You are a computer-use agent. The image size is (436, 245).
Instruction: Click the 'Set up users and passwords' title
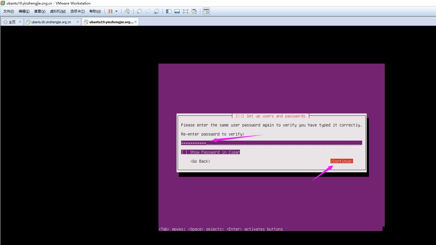271,116
